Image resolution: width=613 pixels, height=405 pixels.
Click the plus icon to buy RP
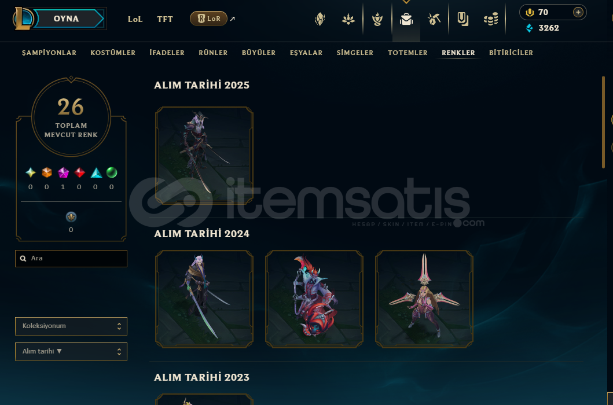point(578,12)
